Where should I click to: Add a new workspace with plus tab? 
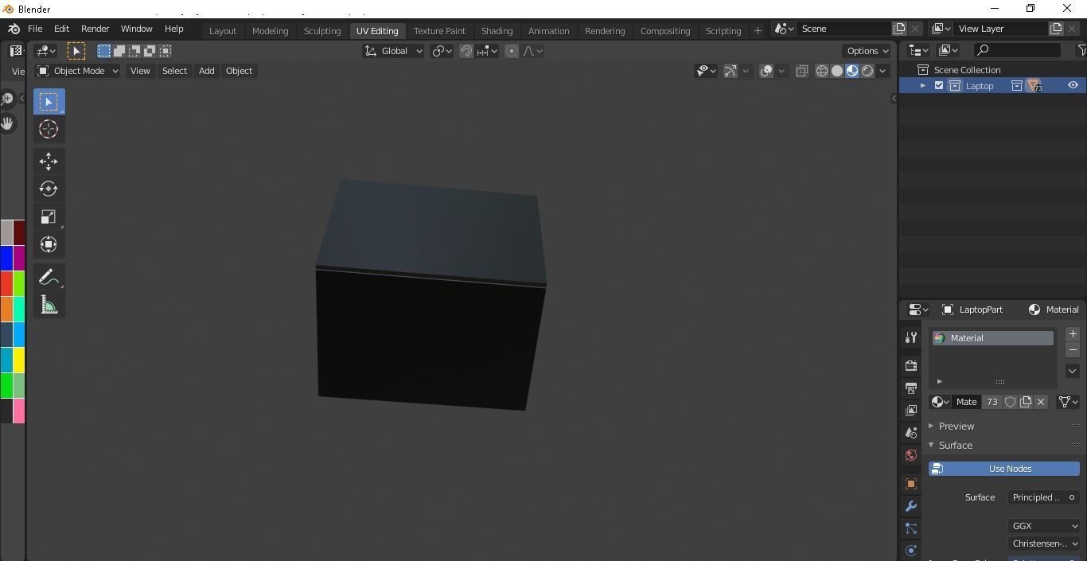pos(758,31)
